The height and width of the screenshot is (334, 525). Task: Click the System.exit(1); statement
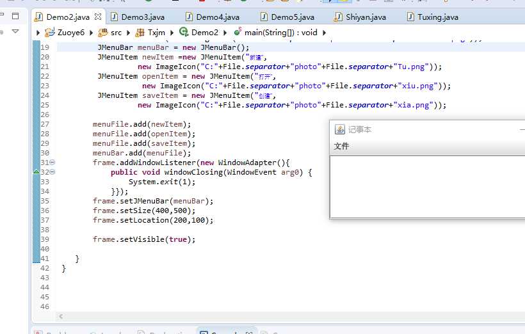162,182
